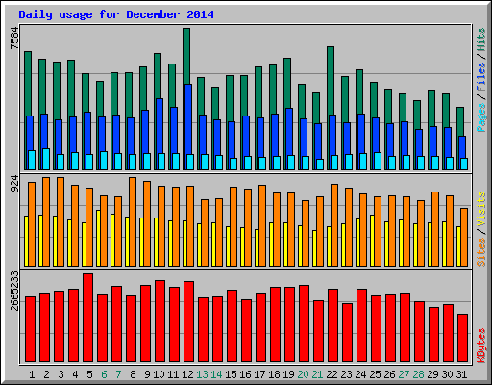Click the tallest red KBytes bar for day 5
Image resolution: width=492 pixels, height=385 pixels.
88,318
